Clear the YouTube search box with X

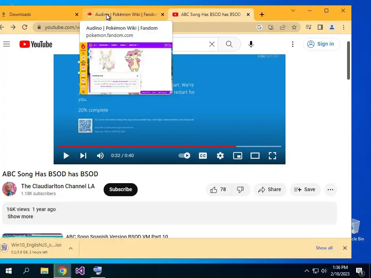(x=212, y=44)
